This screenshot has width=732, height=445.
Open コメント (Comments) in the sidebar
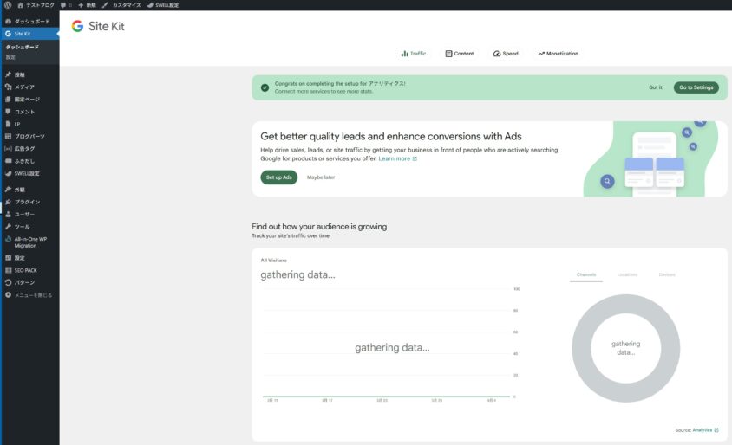(23, 112)
